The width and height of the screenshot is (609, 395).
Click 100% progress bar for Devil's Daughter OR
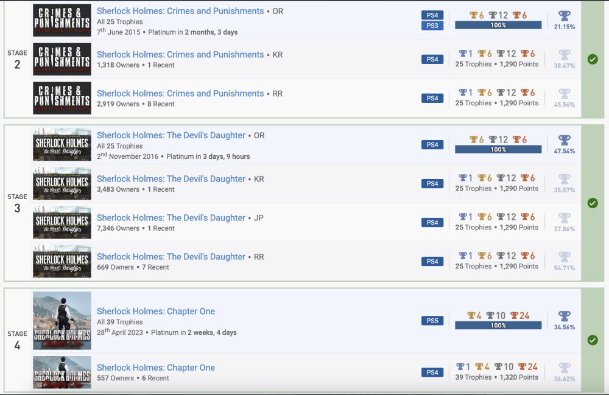(498, 150)
